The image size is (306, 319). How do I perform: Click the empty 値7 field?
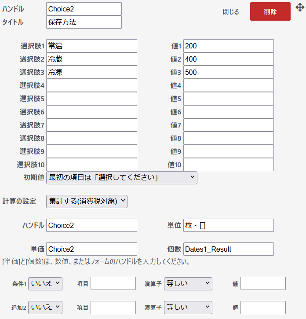[x=229, y=125]
